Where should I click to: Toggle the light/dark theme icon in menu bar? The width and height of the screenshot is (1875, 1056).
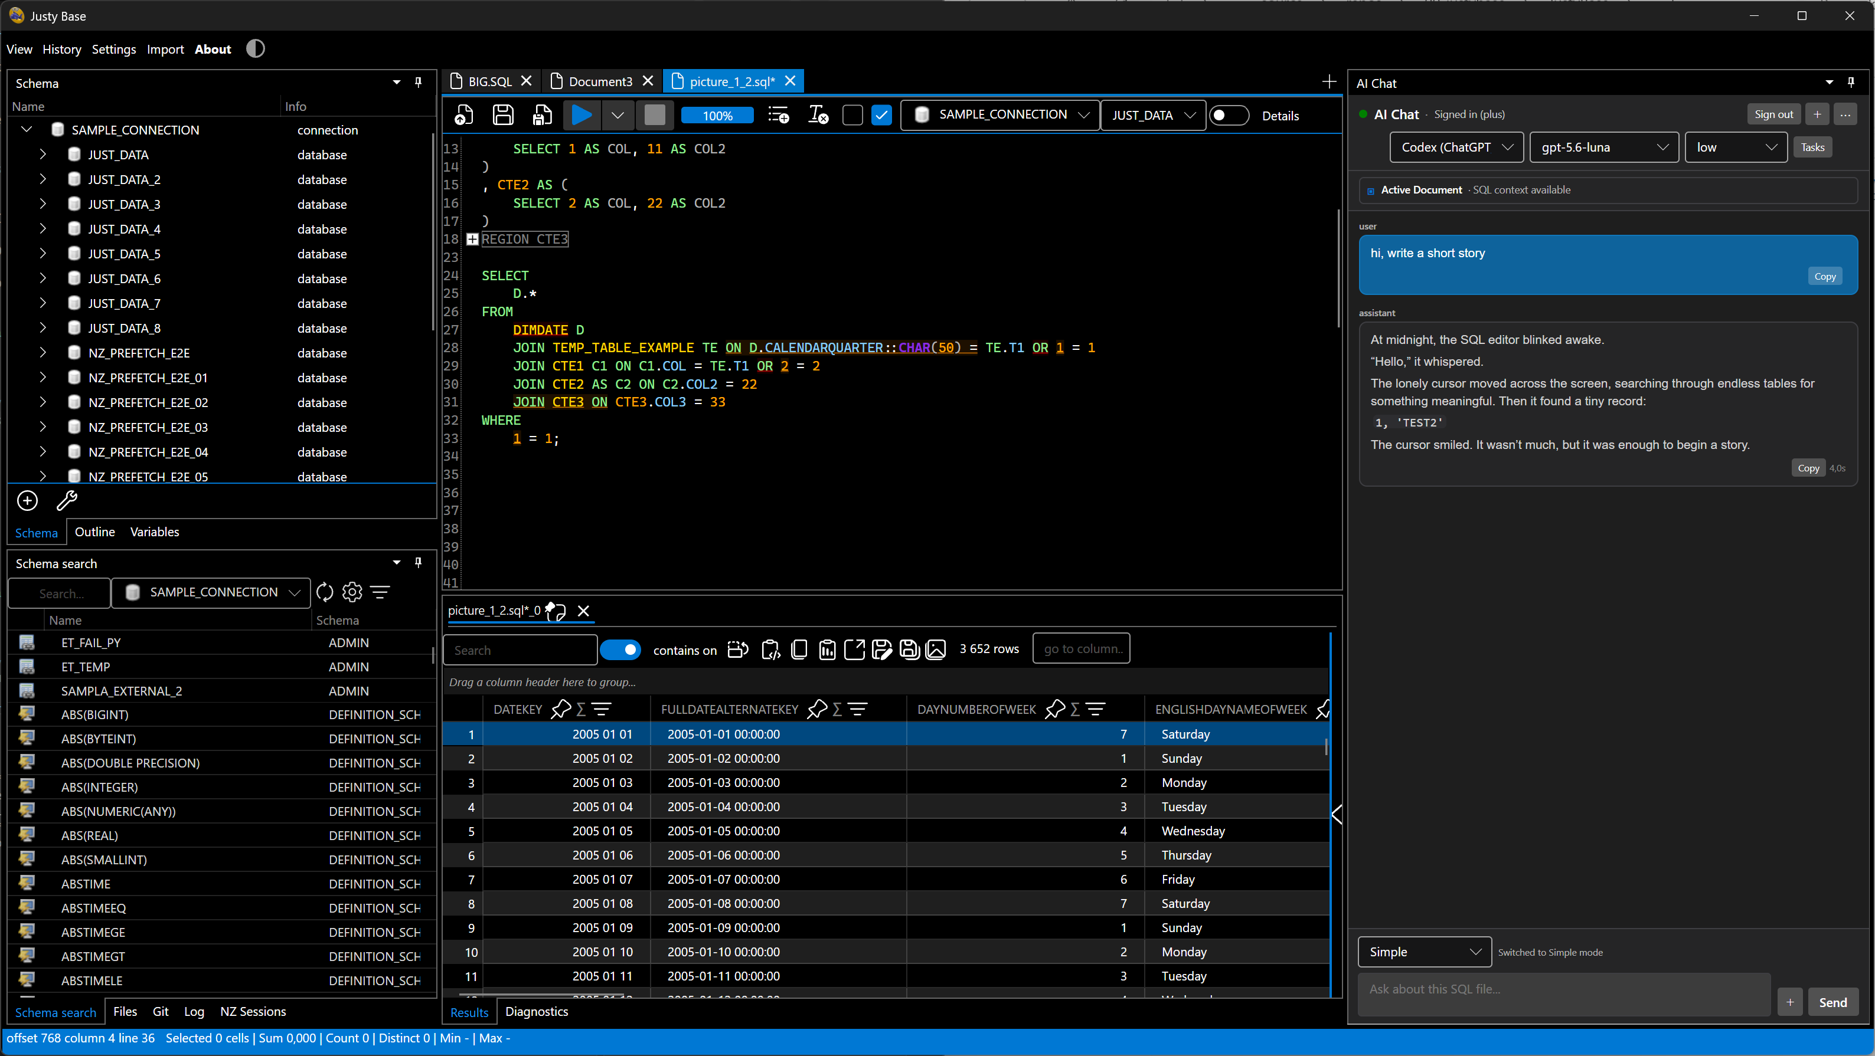pyautogui.click(x=256, y=49)
